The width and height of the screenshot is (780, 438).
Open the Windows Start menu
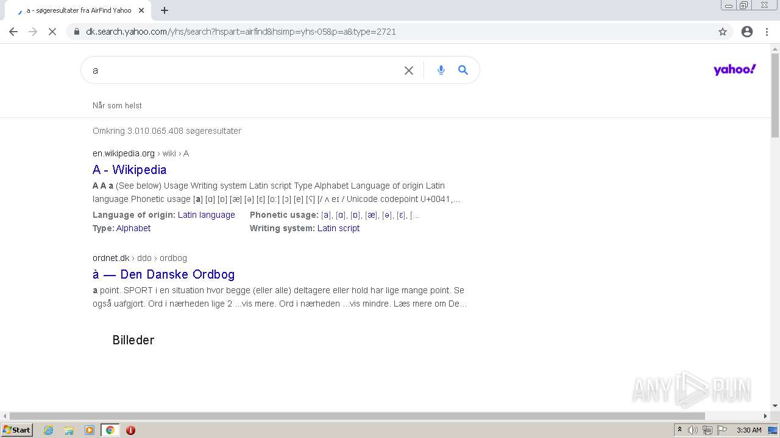[17, 430]
